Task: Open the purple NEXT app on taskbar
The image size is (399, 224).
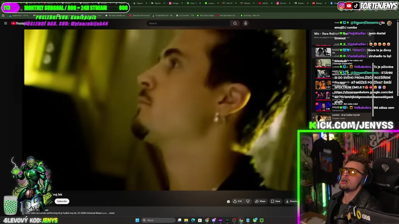Action: click(x=220, y=220)
